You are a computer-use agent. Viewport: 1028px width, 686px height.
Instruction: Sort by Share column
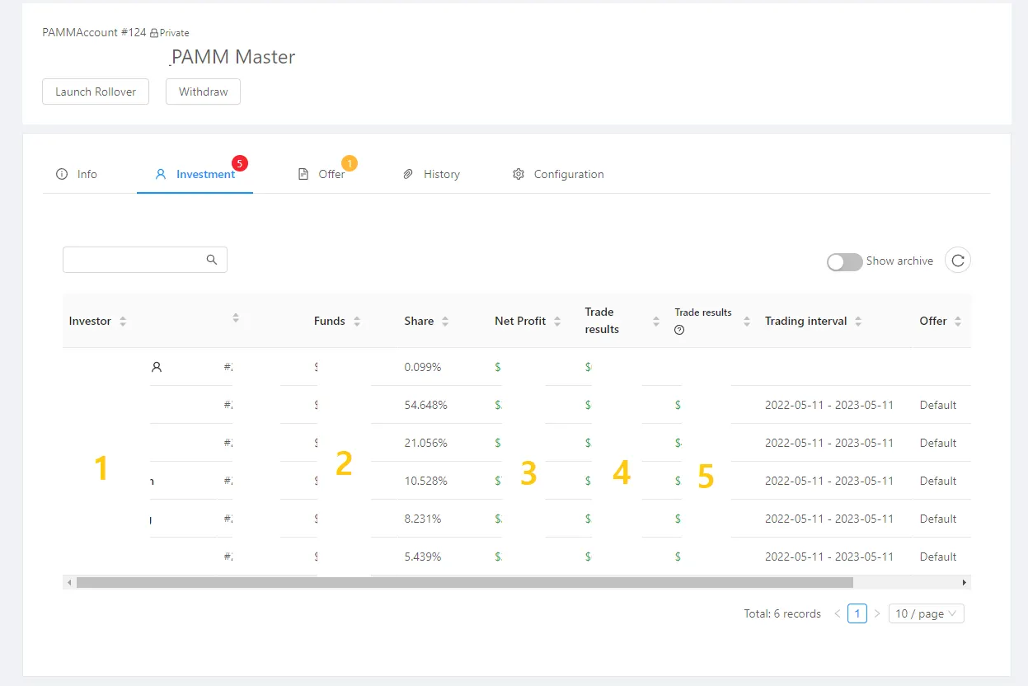click(445, 322)
